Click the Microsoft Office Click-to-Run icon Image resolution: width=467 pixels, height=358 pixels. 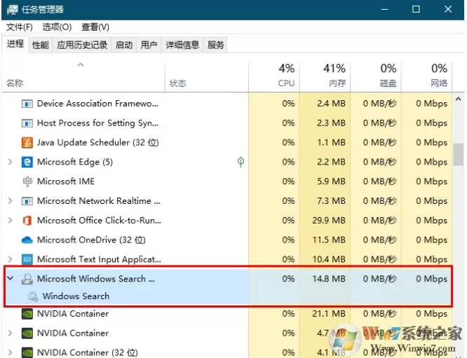coord(27,221)
